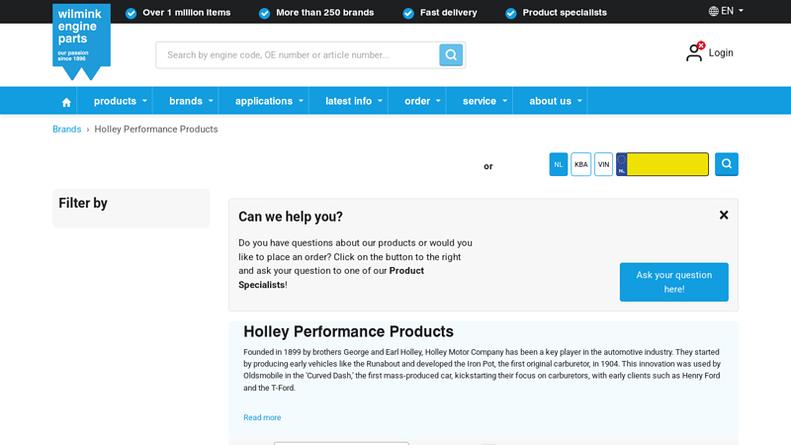Submit license plate search with magnifier button
The image size is (791, 445).
727,164
